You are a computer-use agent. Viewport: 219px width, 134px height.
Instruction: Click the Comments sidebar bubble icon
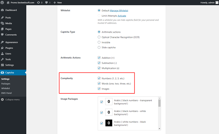[2, 35]
